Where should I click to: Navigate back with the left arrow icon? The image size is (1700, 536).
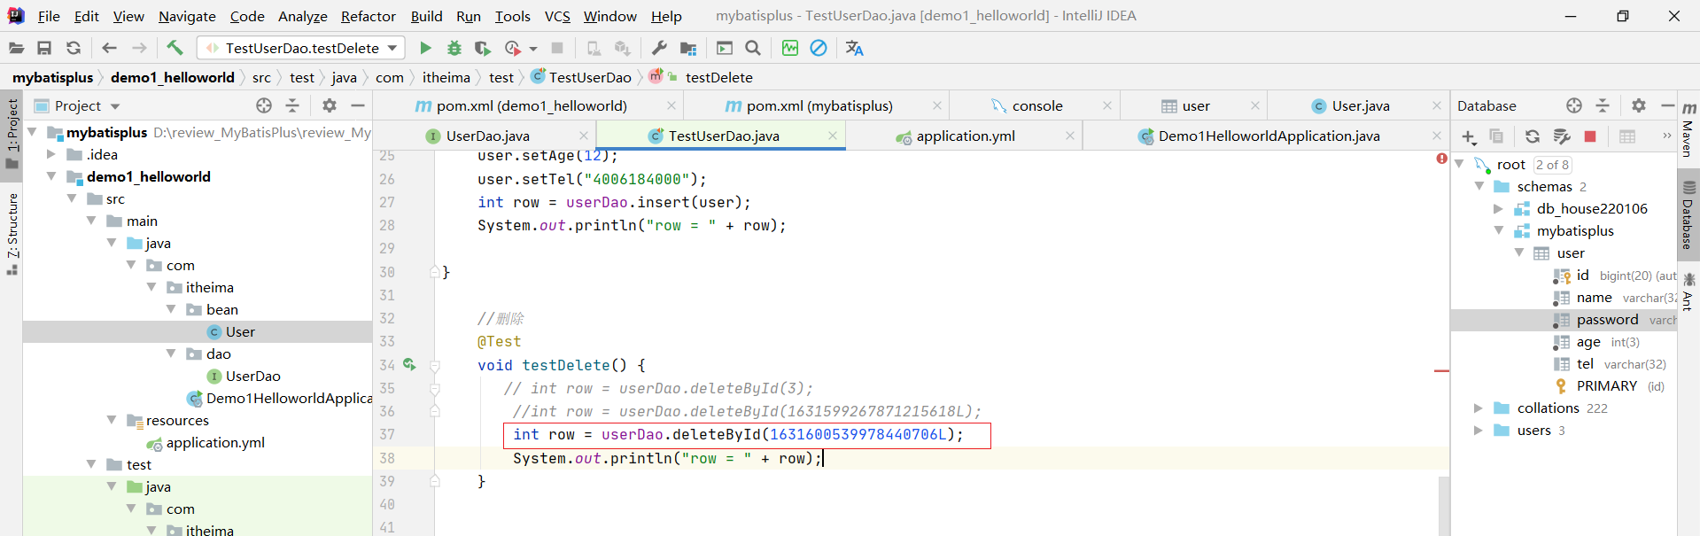pyautogui.click(x=109, y=48)
